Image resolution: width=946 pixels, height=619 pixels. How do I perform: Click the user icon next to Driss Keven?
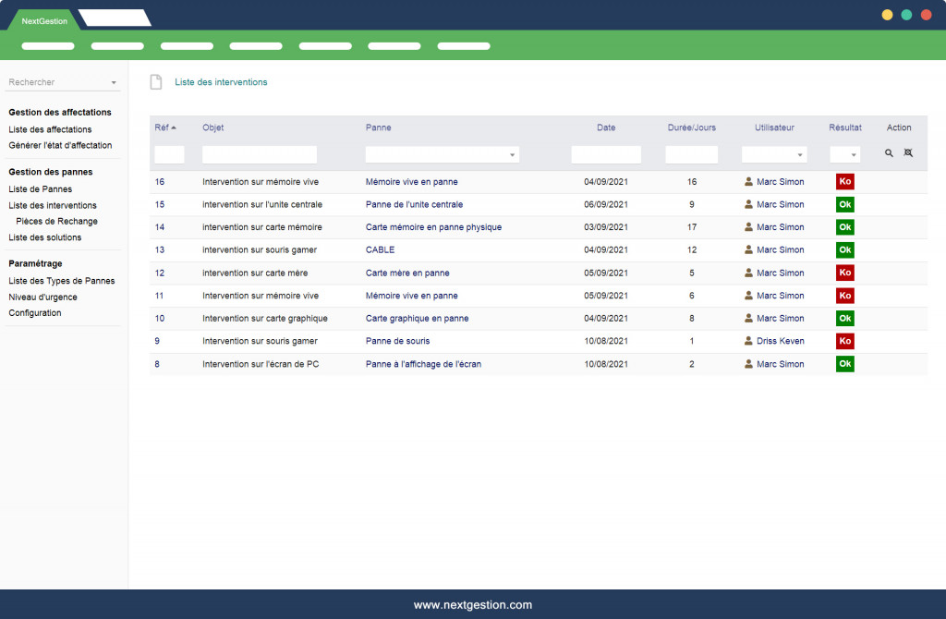[749, 341]
